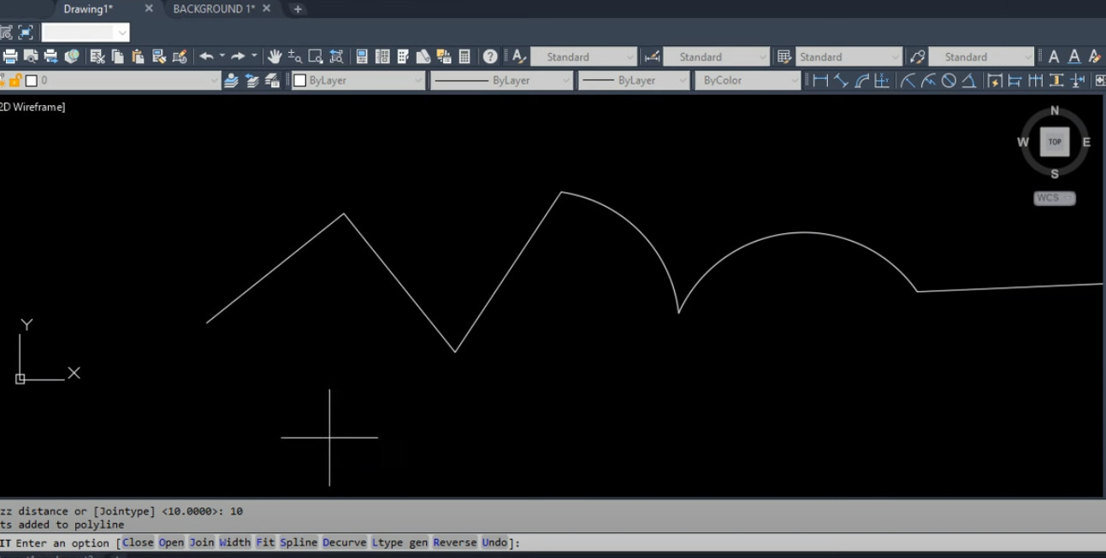Open a new drawing tab with plus

point(298,9)
